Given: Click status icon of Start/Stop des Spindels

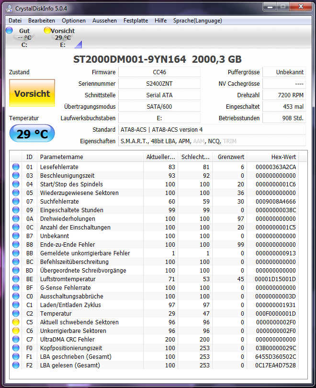Looking at the screenshot, I should tap(16, 184).
